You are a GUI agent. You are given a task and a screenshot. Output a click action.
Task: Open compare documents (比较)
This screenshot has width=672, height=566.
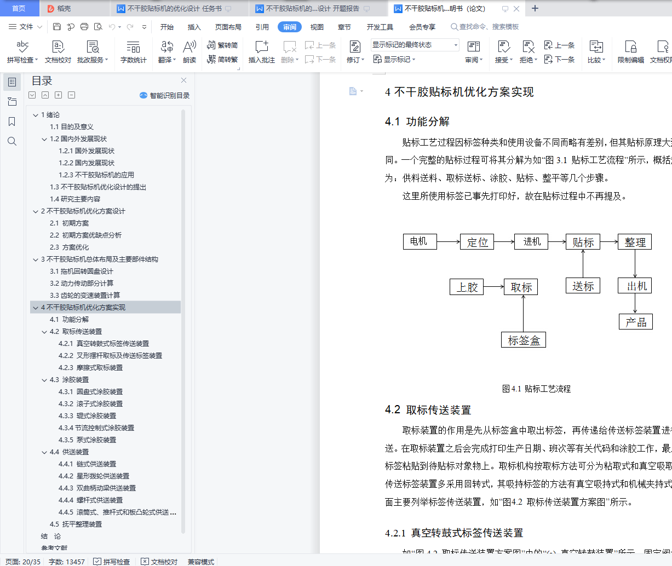[596, 52]
